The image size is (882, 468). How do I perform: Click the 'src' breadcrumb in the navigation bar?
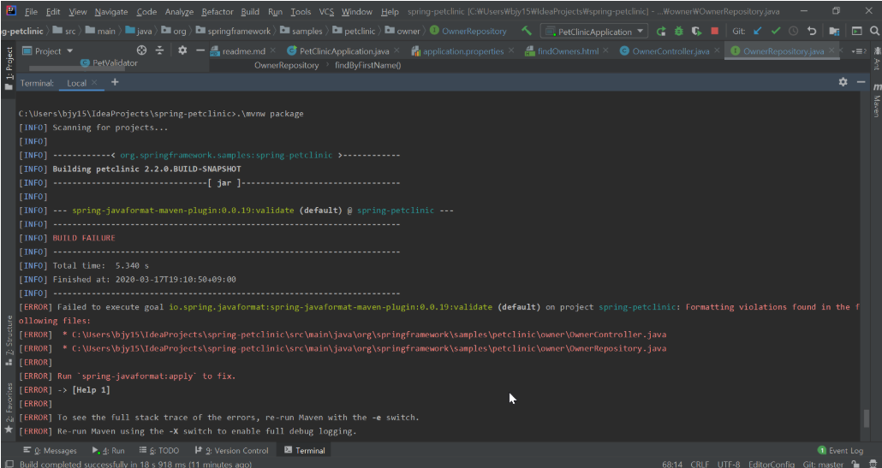(x=65, y=32)
